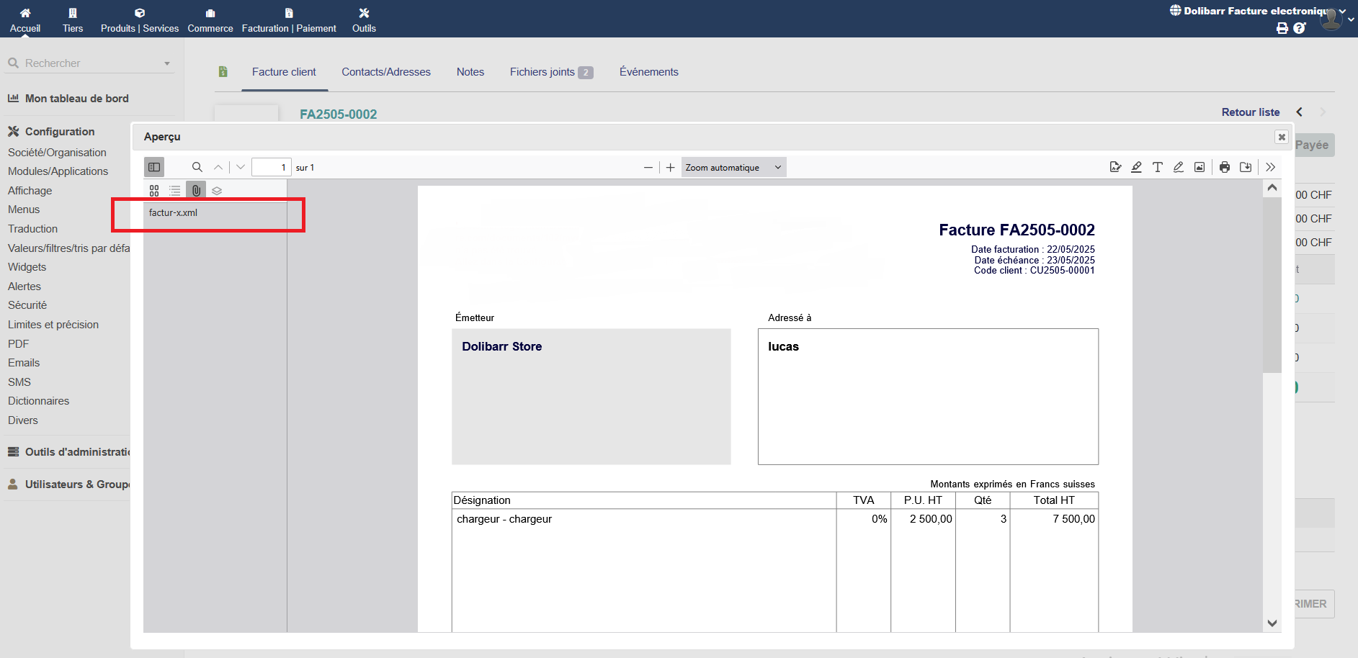Image resolution: width=1358 pixels, height=658 pixels.
Task: Select the highlight annotation tool
Action: [x=1136, y=167]
